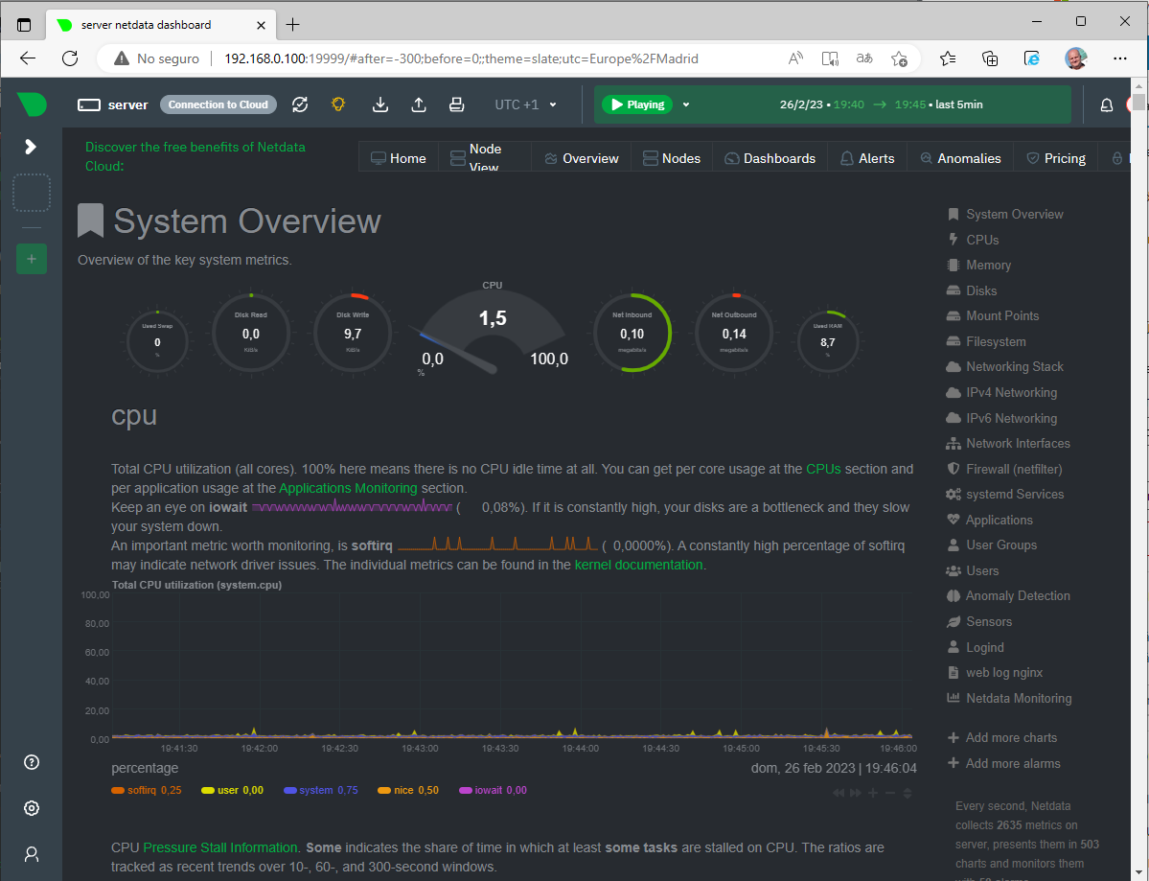This screenshot has width=1149, height=881.
Task: Open the import snapshot icon in toolbar
Action: (379, 104)
